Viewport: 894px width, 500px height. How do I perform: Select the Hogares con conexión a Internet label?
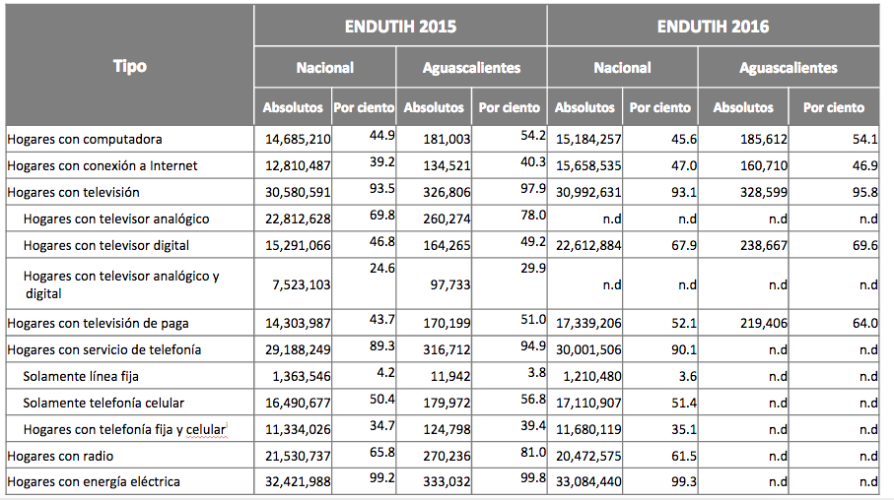tap(103, 166)
